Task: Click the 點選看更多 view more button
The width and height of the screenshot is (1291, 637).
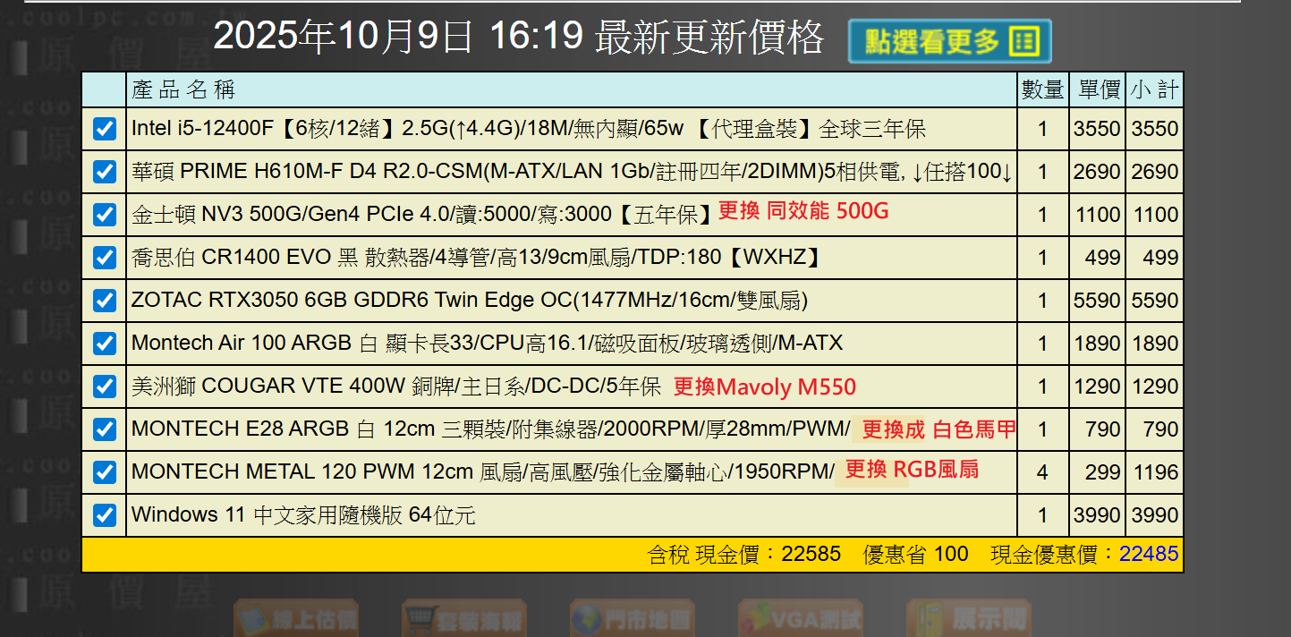Action: [x=949, y=41]
